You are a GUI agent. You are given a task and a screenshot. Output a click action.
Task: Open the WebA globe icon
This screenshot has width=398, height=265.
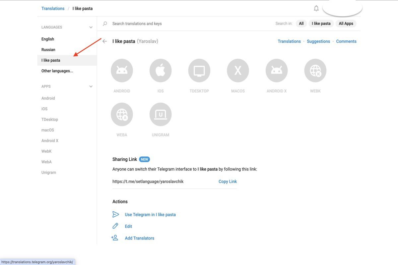[x=122, y=115]
